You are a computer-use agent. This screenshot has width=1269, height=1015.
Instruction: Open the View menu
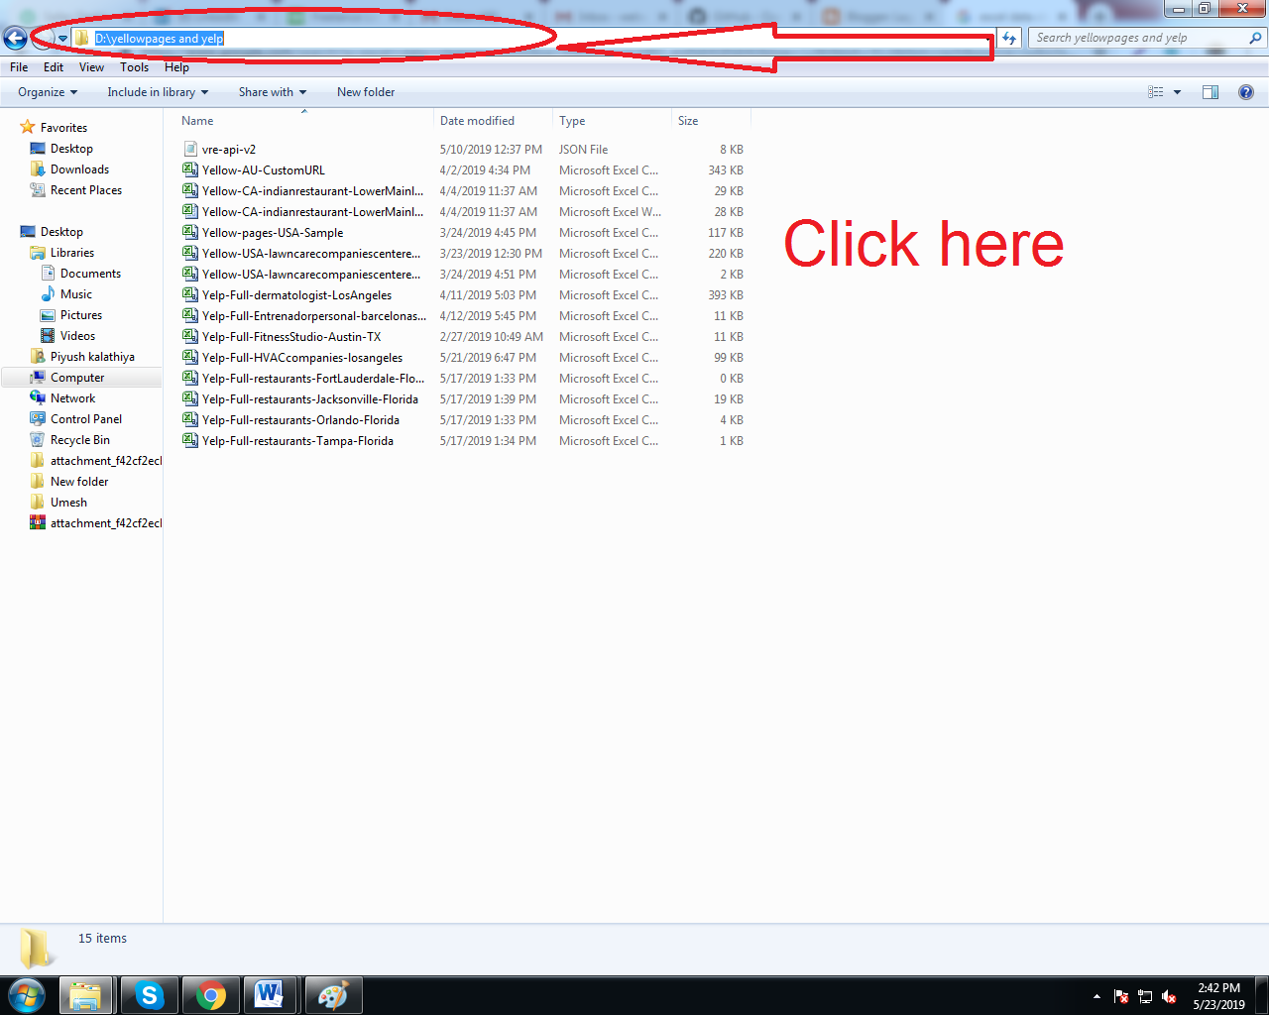coord(91,67)
